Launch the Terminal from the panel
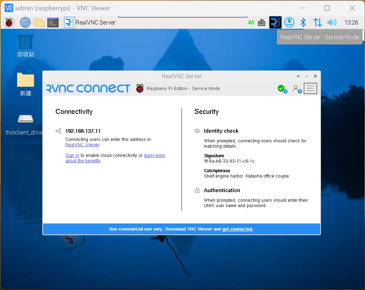The height and width of the screenshot is (290, 365). [x=53, y=23]
